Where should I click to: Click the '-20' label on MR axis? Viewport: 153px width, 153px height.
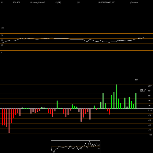pos(149,115)
